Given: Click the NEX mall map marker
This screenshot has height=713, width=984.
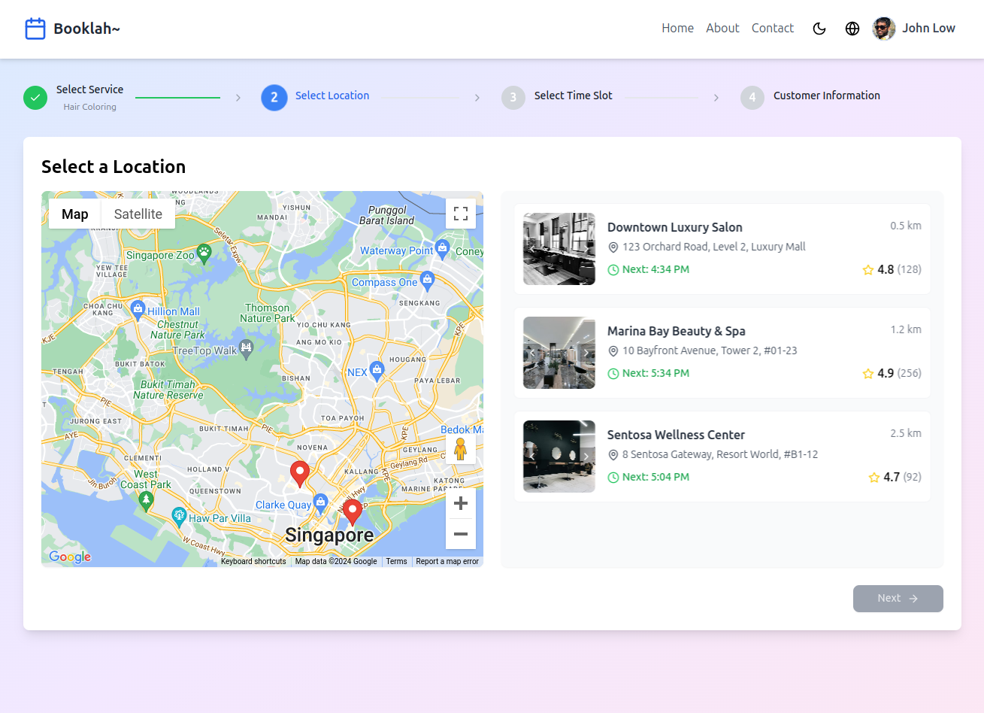Looking at the screenshot, I should [x=377, y=369].
